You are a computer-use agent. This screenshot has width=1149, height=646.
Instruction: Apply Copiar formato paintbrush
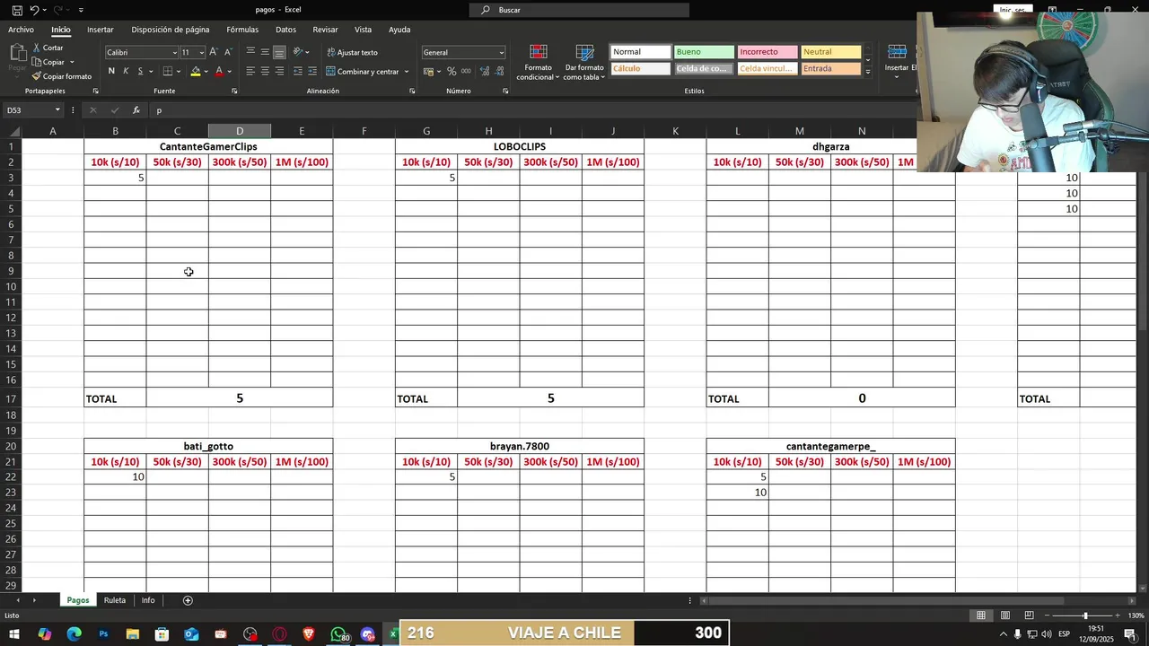pos(37,76)
